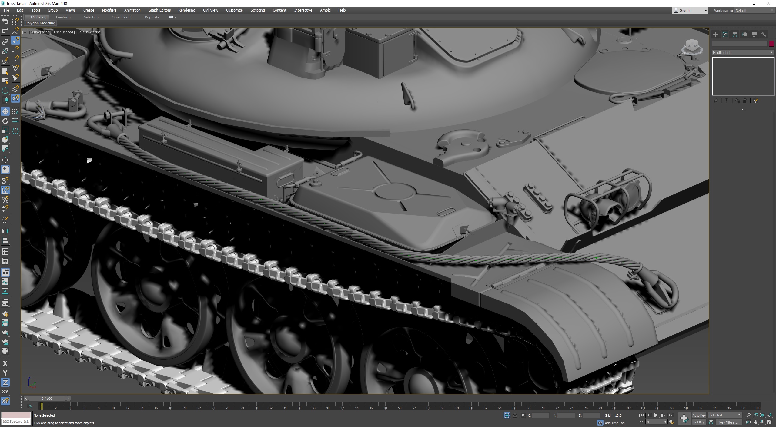
Task: Click the crimson object color swatch
Action: click(771, 44)
